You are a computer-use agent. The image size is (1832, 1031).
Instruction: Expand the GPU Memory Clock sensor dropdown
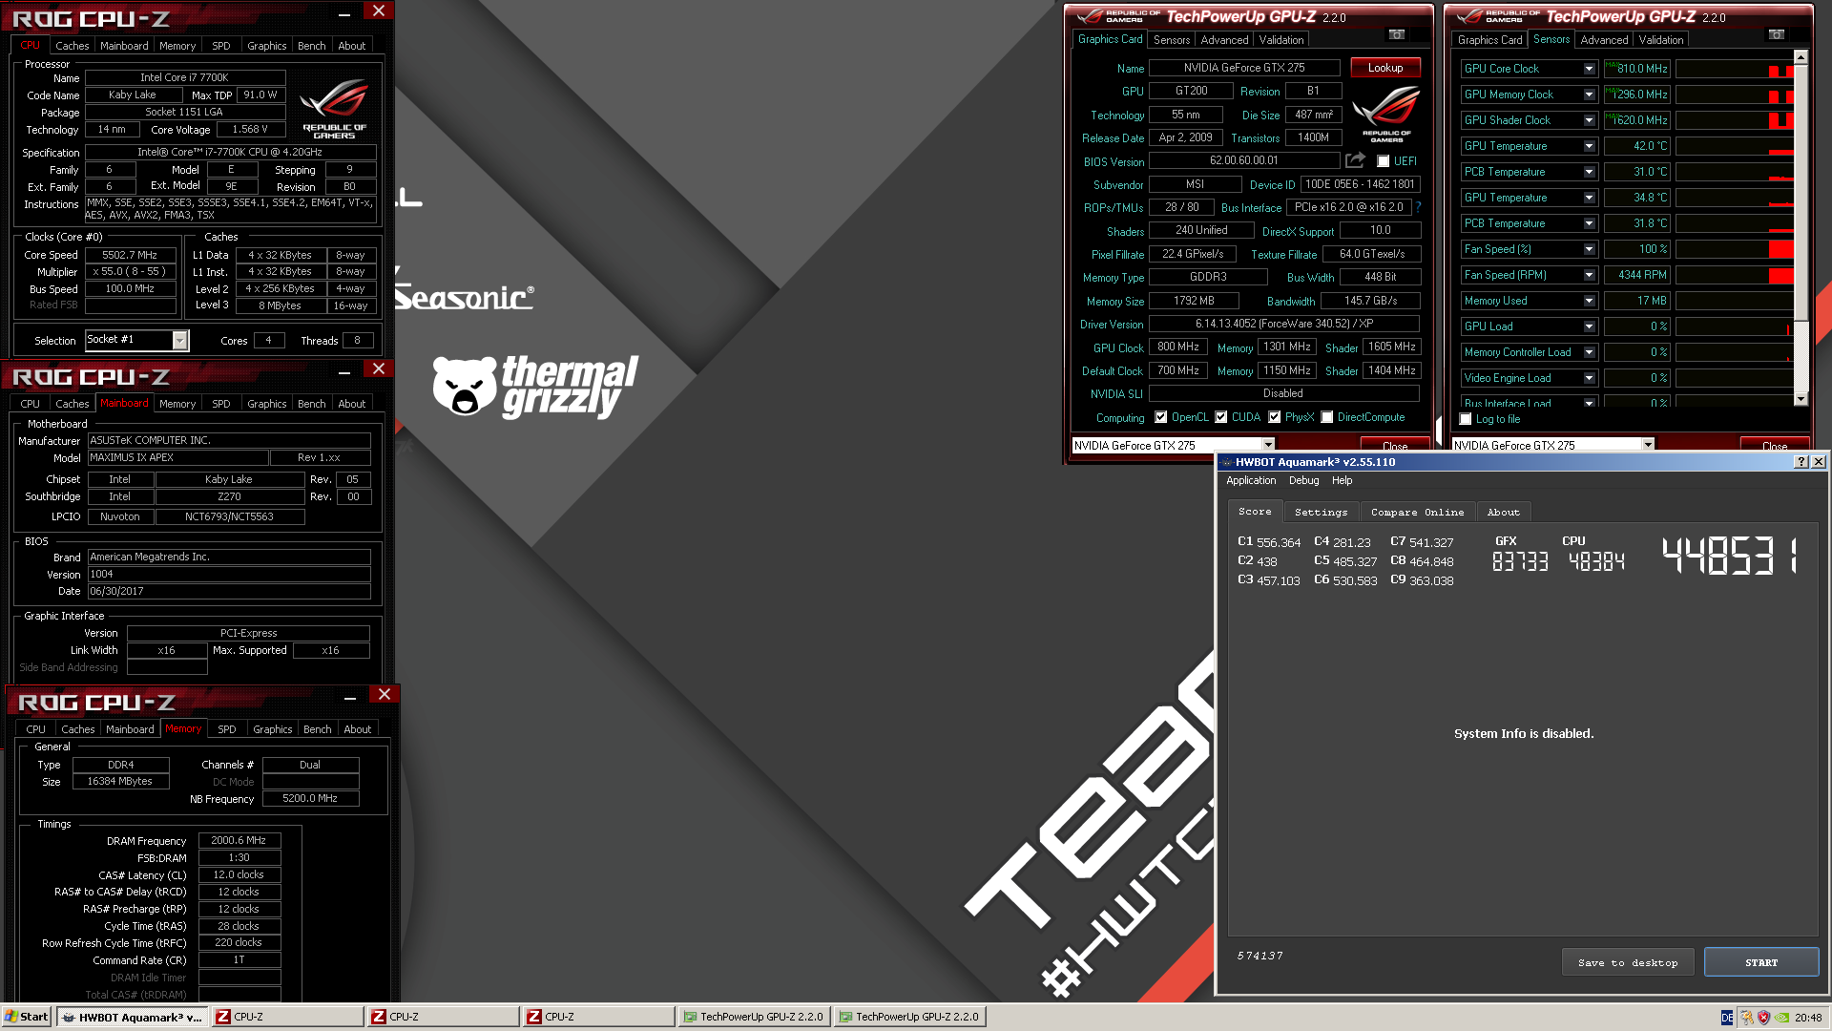pyautogui.click(x=1589, y=95)
